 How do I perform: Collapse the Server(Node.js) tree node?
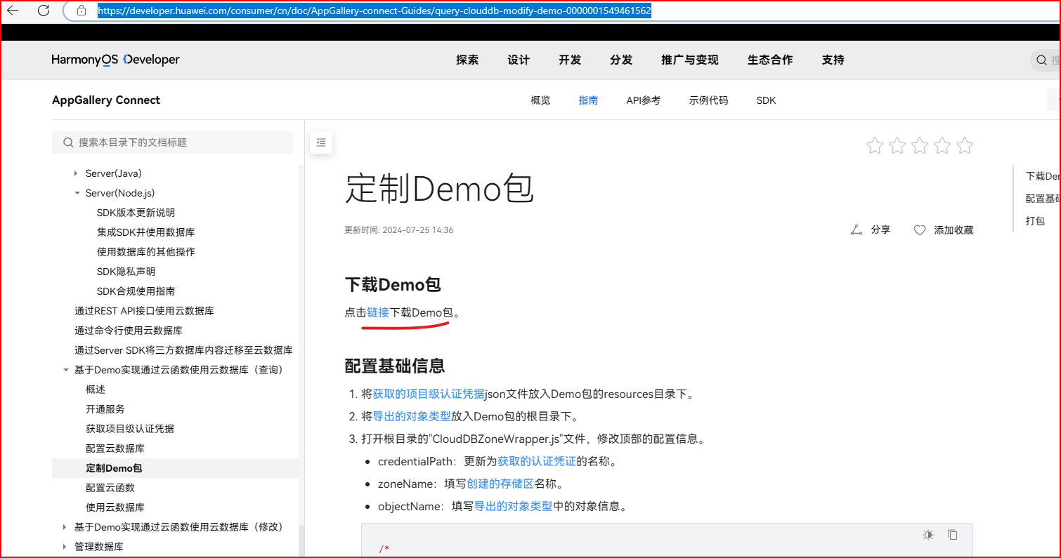click(x=77, y=193)
